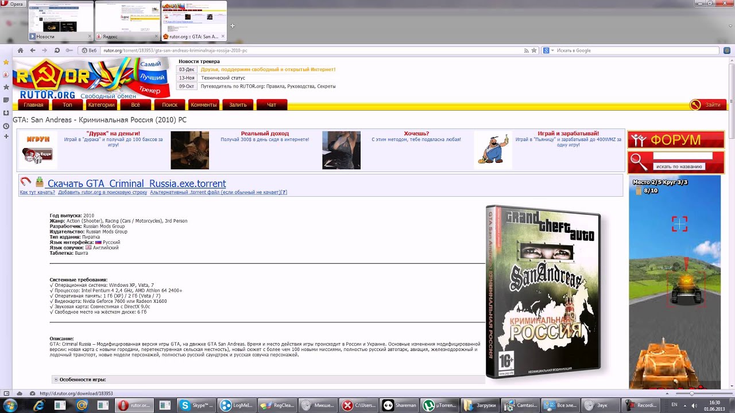Click the ФОРУМ banner button
This screenshot has width=735, height=413.
tap(676, 140)
